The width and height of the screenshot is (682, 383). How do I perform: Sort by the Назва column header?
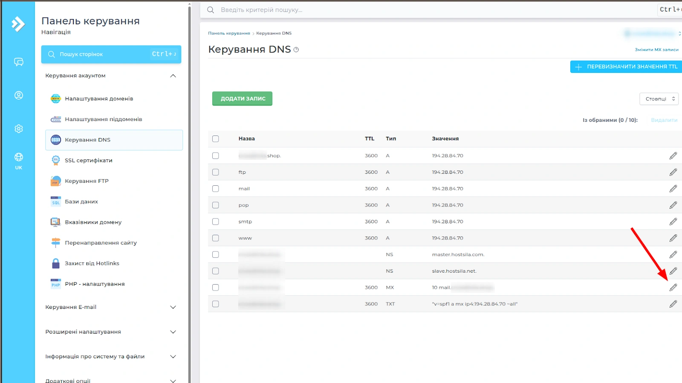(x=246, y=139)
